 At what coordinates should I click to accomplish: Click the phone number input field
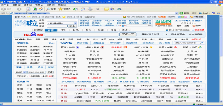37,72
